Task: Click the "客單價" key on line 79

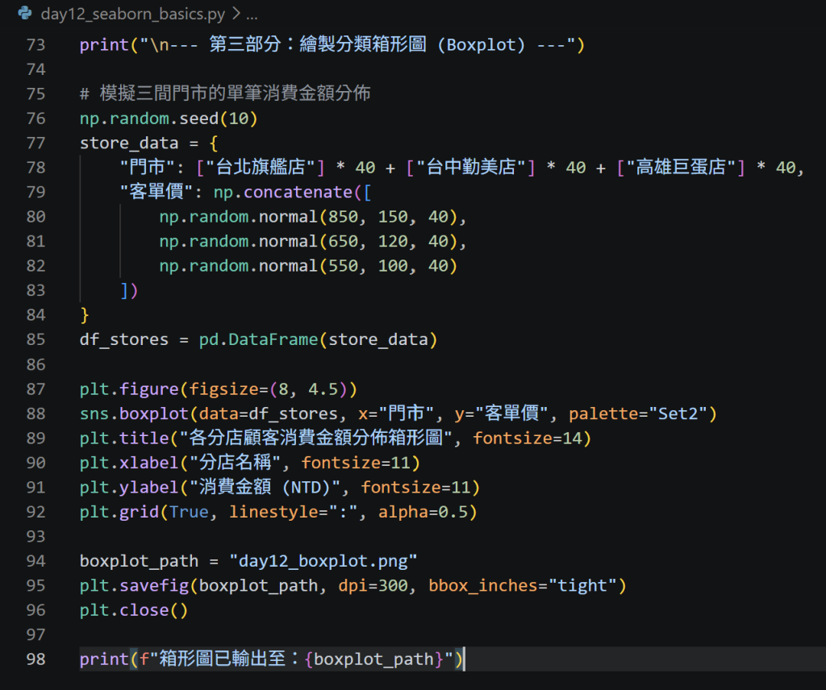Action: 156,192
